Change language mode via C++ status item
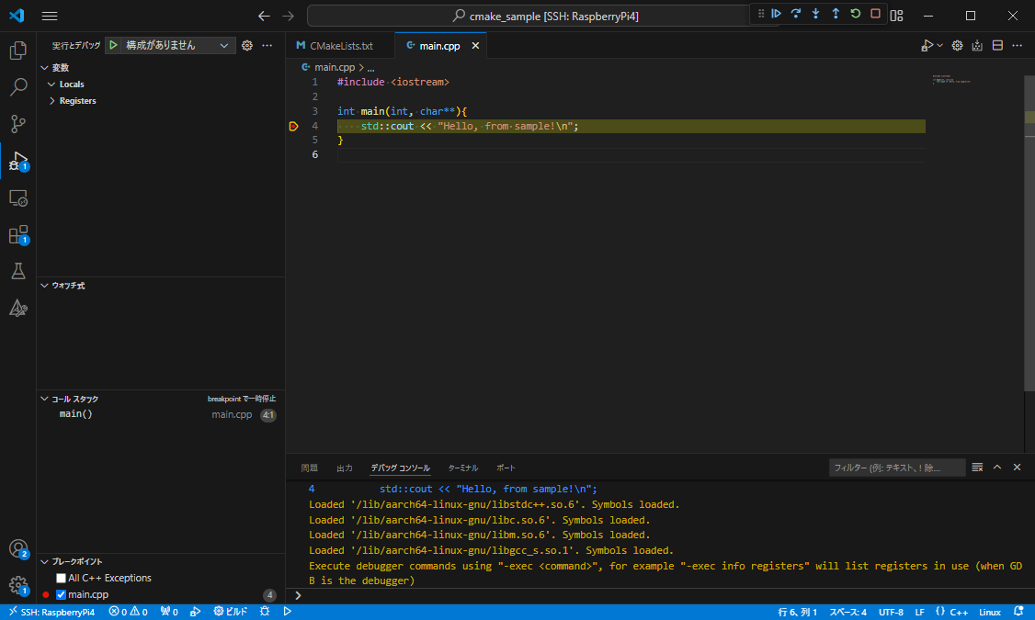 point(959,612)
